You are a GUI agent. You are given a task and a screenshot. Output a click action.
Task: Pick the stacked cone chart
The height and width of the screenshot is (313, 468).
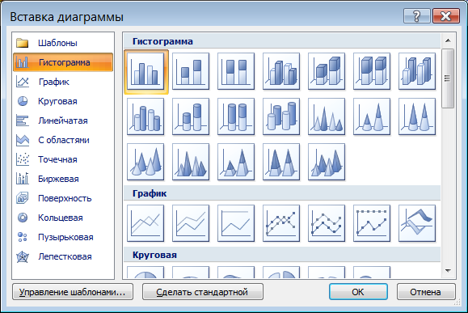click(372, 116)
